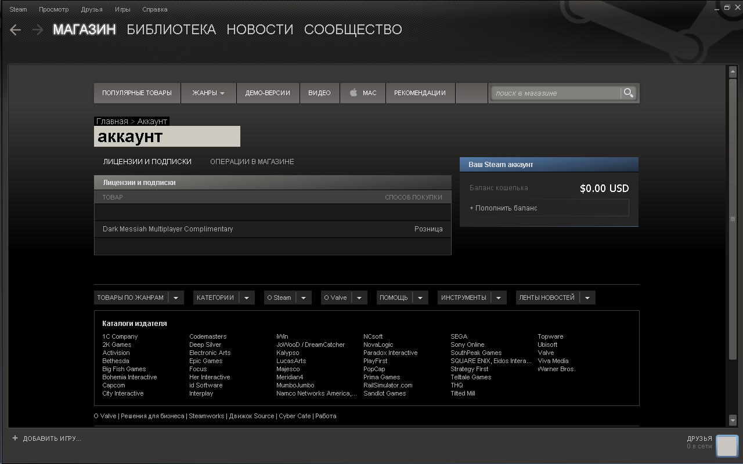Expand the ТОВАРЫ ПО ЖАНРАМ dropdown arrow
743x464 pixels.
pyautogui.click(x=176, y=298)
